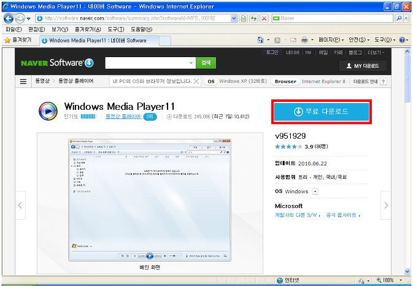Click the Home icon in command bar

260,40
